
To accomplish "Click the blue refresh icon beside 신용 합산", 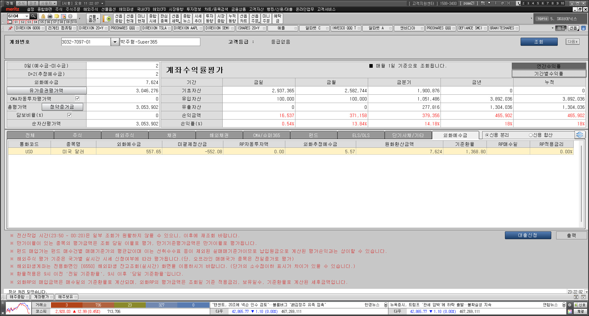I will tap(579, 135).
